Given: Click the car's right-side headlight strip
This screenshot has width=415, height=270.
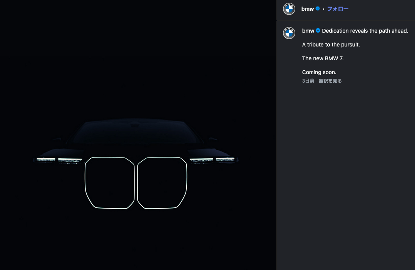Looking at the screenshot, I should coord(212,159).
